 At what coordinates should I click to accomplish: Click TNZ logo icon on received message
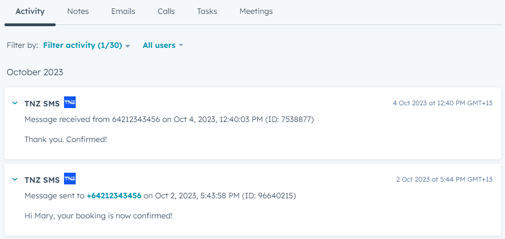click(x=70, y=103)
